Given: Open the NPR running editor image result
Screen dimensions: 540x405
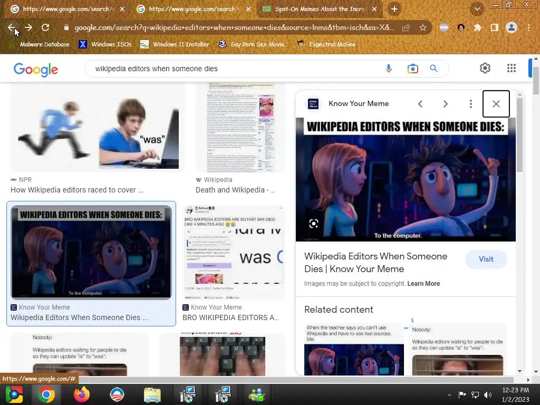Looking at the screenshot, I should pos(97,127).
